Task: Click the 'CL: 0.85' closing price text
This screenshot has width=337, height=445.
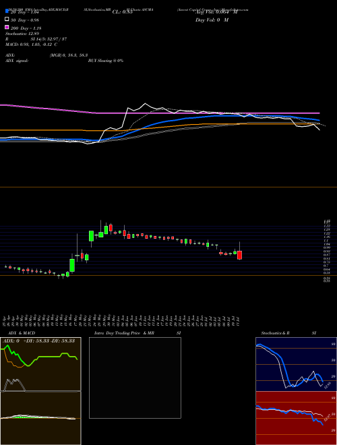Action: [x=123, y=12]
